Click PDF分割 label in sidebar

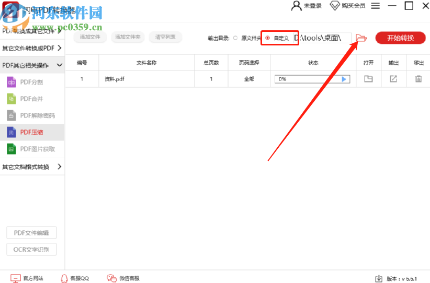(x=31, y=82)
